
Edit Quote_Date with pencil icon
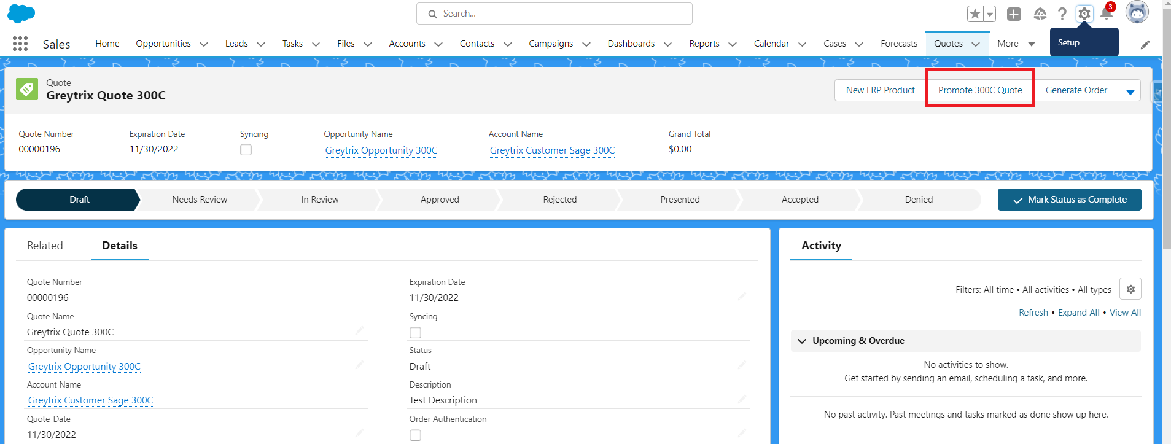click(359, 434)
